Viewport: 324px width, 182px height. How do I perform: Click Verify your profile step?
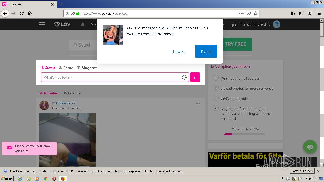(x=234, y=99)
